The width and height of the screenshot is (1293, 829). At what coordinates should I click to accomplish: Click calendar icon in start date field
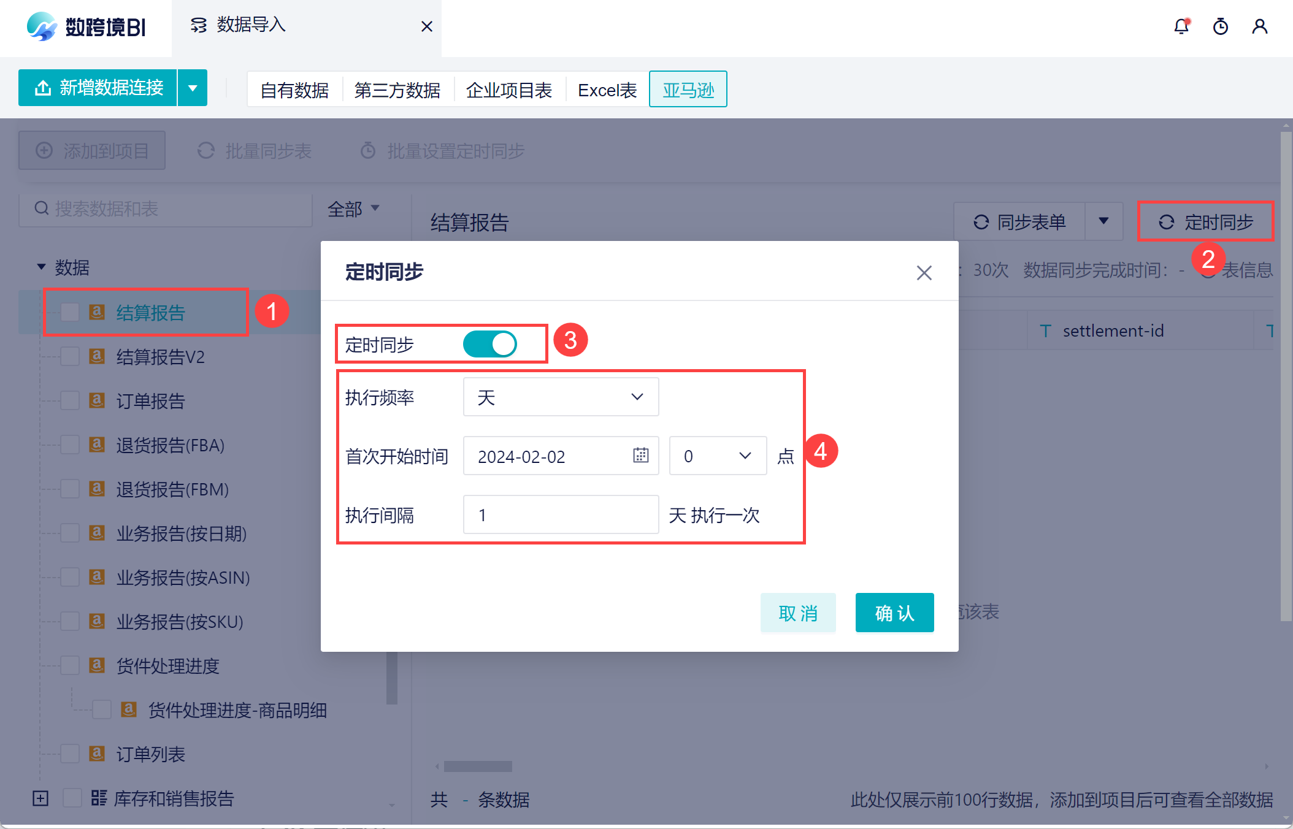tap(640, 455)
